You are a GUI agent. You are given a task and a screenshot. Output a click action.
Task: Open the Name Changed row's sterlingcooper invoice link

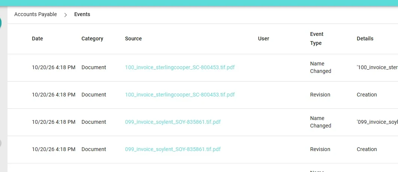click(180, 67)
